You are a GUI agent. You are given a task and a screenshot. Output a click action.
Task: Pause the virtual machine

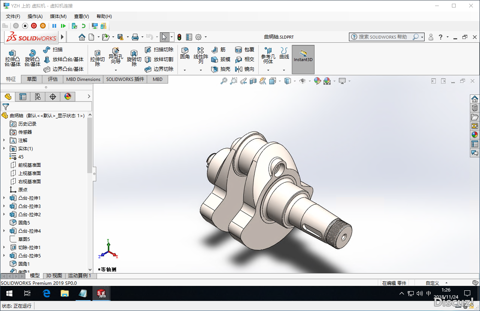pyautogui.click(x=54, y=26)
